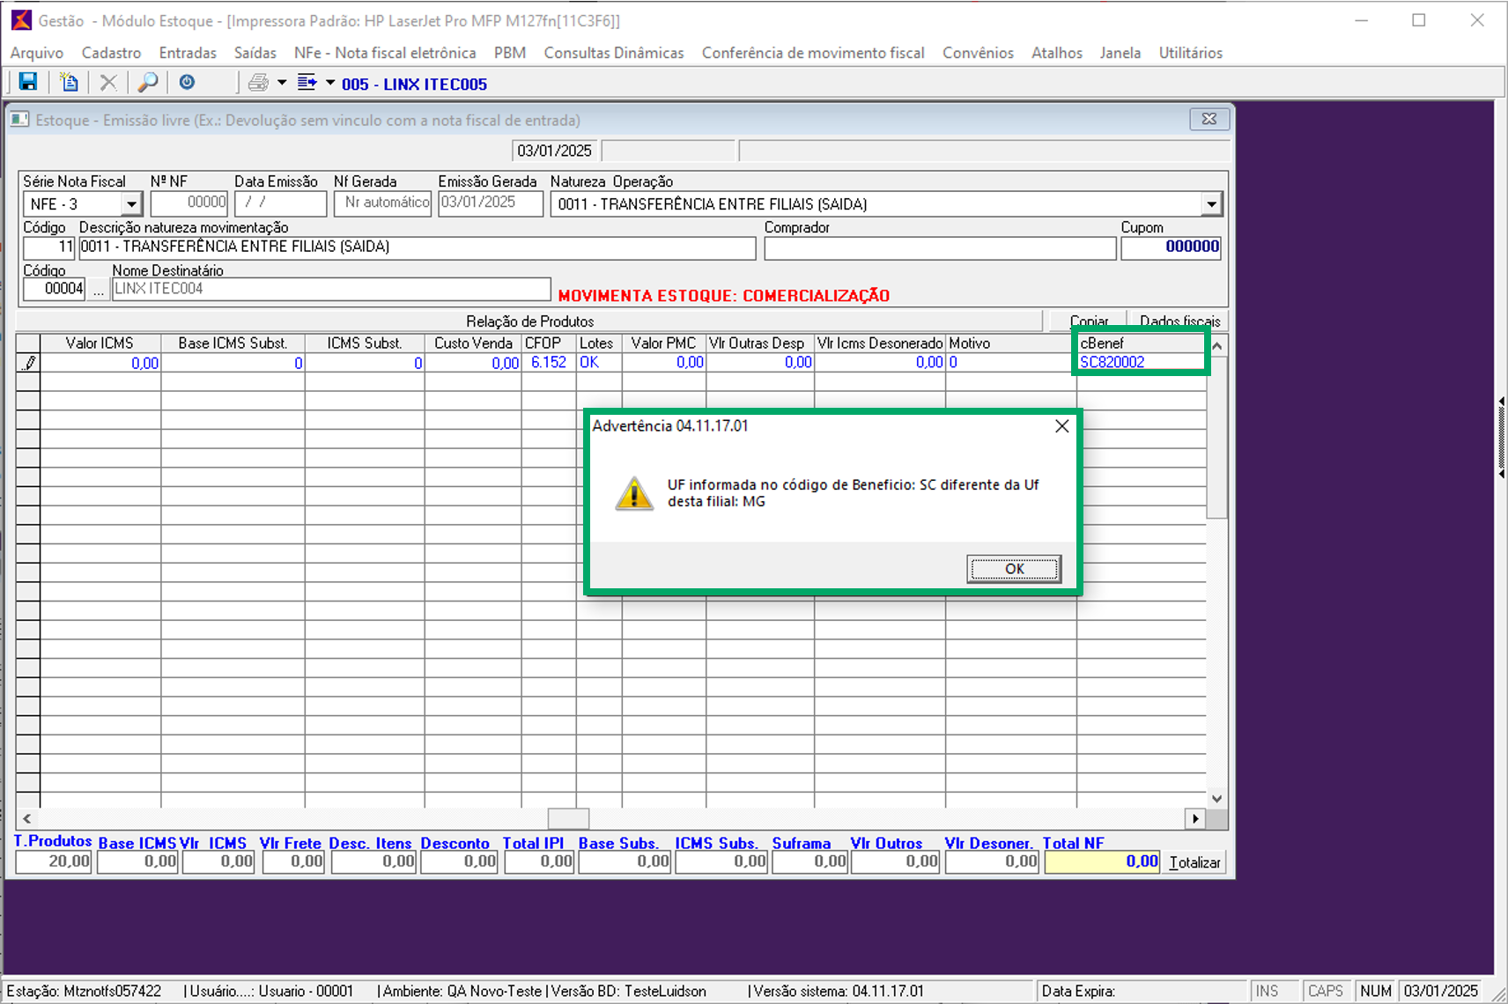Click the Dados fiscais button
The image size is (1508, 1004).
pos(1179,321)
